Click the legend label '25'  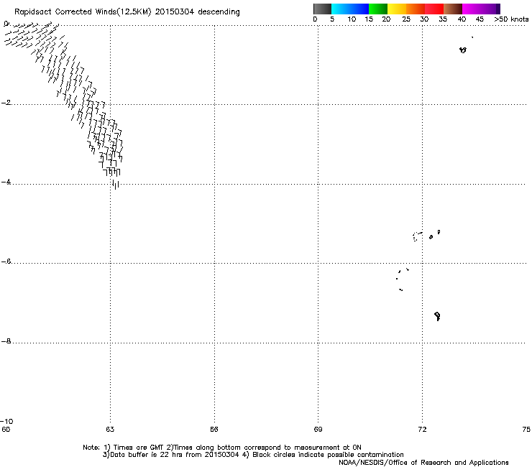pos(406,19)
